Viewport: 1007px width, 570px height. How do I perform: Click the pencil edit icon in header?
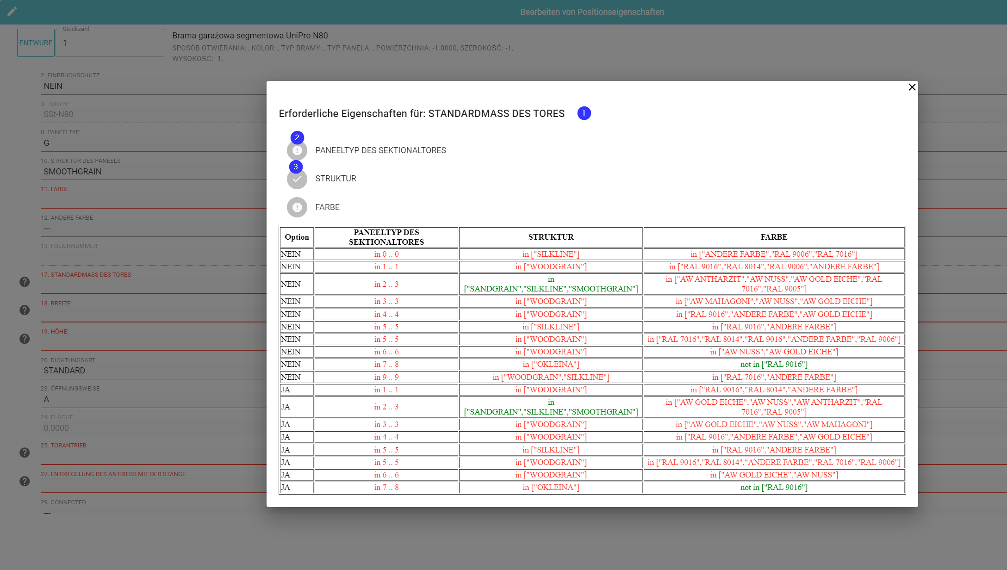coord(12,11)
